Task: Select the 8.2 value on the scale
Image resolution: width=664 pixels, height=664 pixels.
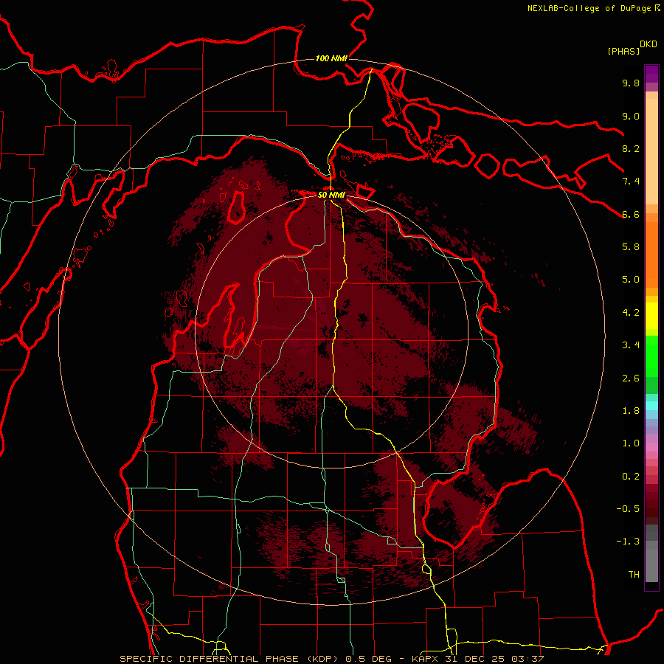Action: (631, 148)
